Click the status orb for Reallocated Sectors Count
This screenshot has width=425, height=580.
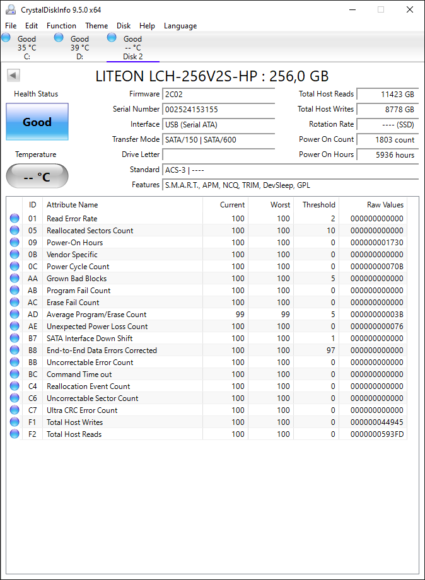click(15, 230)
